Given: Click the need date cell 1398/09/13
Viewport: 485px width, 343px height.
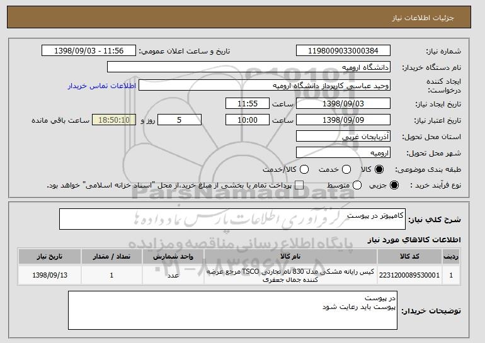Looking at the screenshot, I should click(x=50, y=275).
